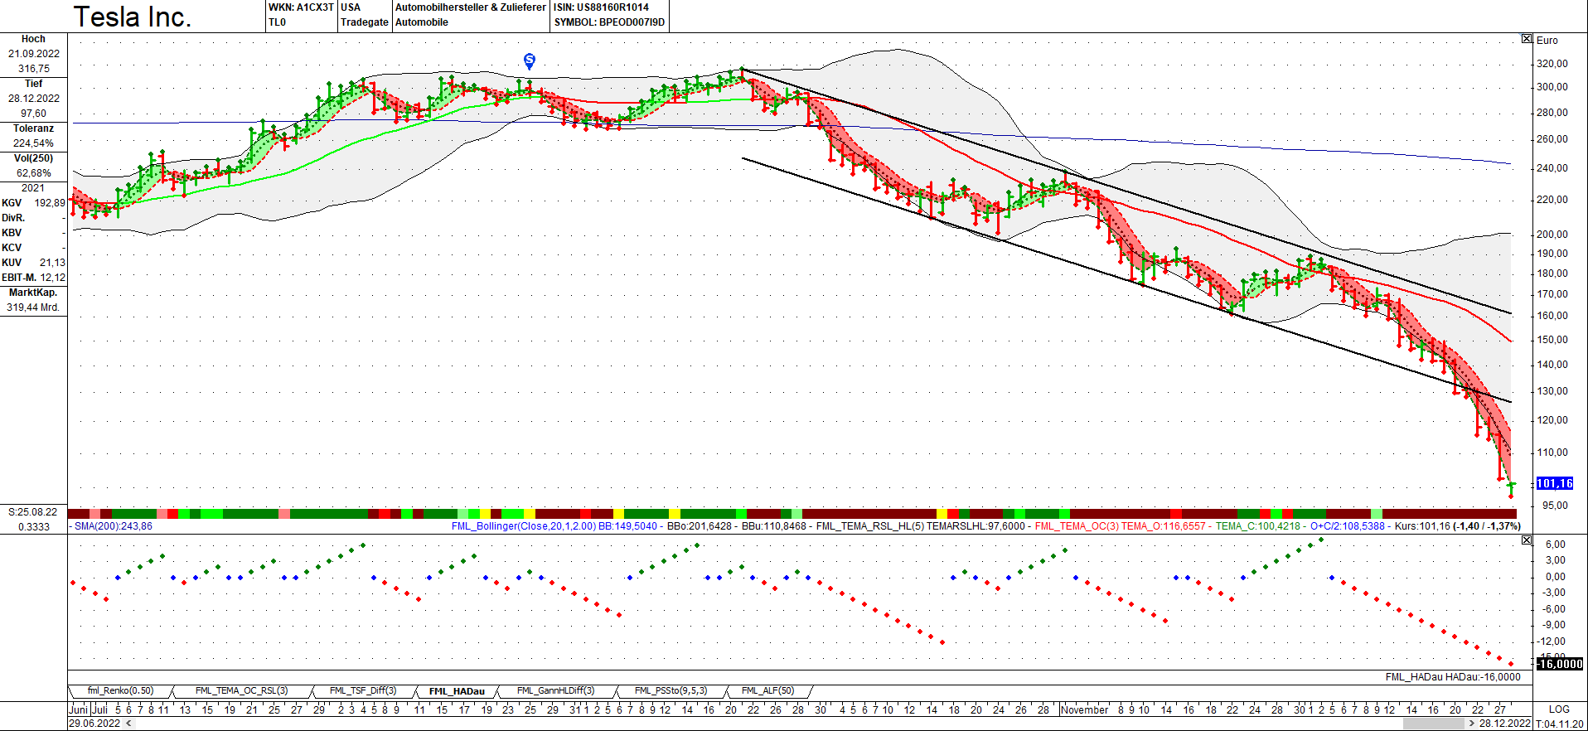Viewport: 1588px width, 731px height.
Task: Click the Automobilhersteller & Zulieferer sector label
Action: click(x=471, y=7)
